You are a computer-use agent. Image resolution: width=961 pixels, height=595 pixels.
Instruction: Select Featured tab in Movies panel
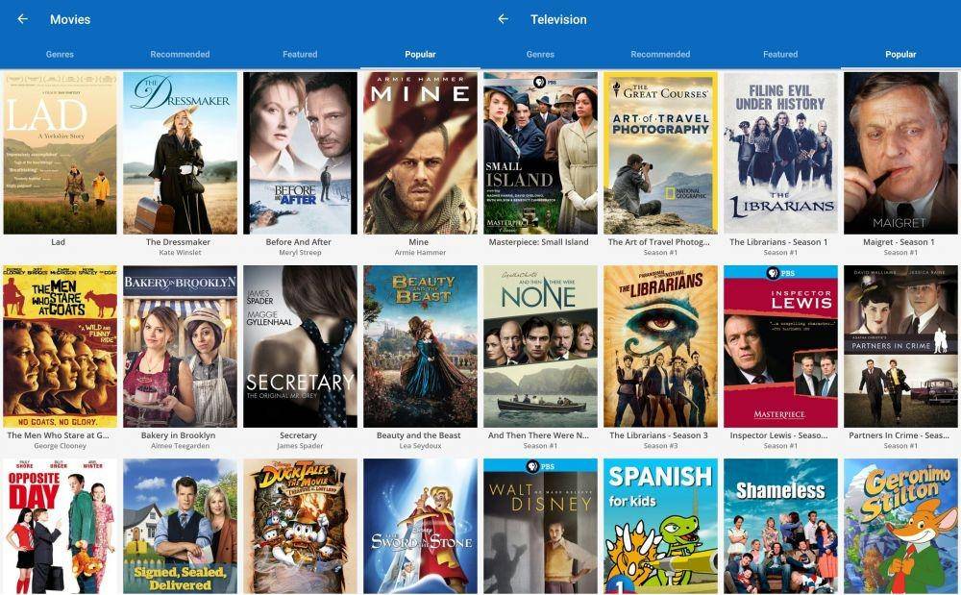tap(300, 54)
